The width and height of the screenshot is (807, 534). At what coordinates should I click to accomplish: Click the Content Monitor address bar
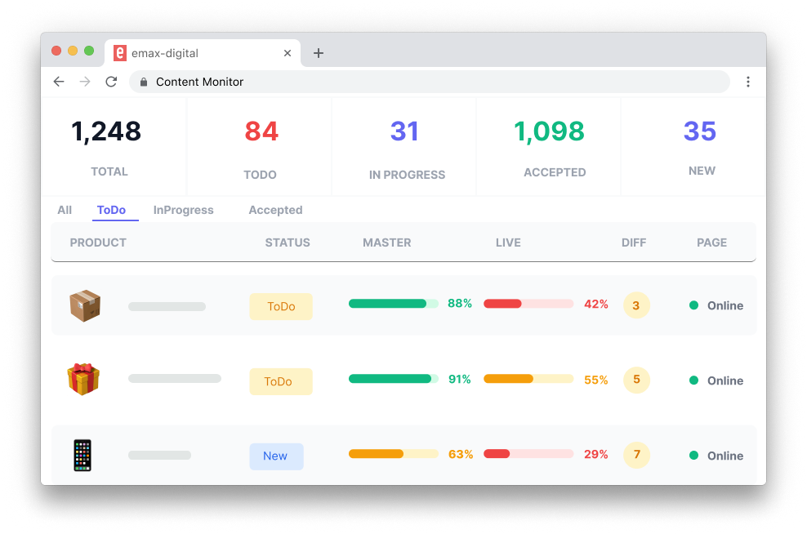click(x=429, y=82)
